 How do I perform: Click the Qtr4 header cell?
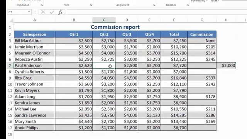tap(149, 34)
